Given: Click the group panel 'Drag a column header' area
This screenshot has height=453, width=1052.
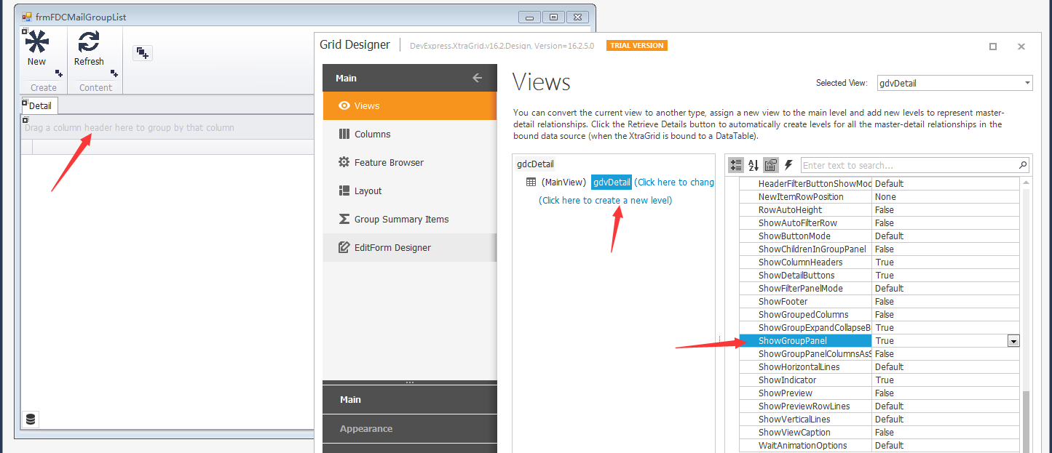Looking at the screenshot, I should [167, 127].
